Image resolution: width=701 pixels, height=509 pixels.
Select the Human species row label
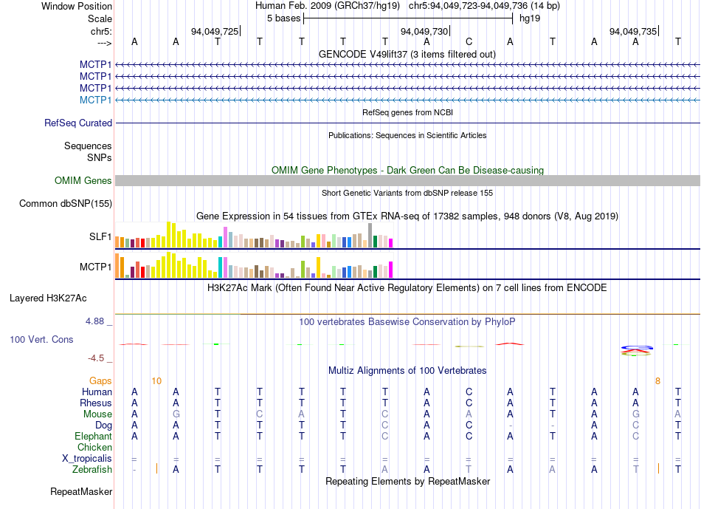[97, 392]
